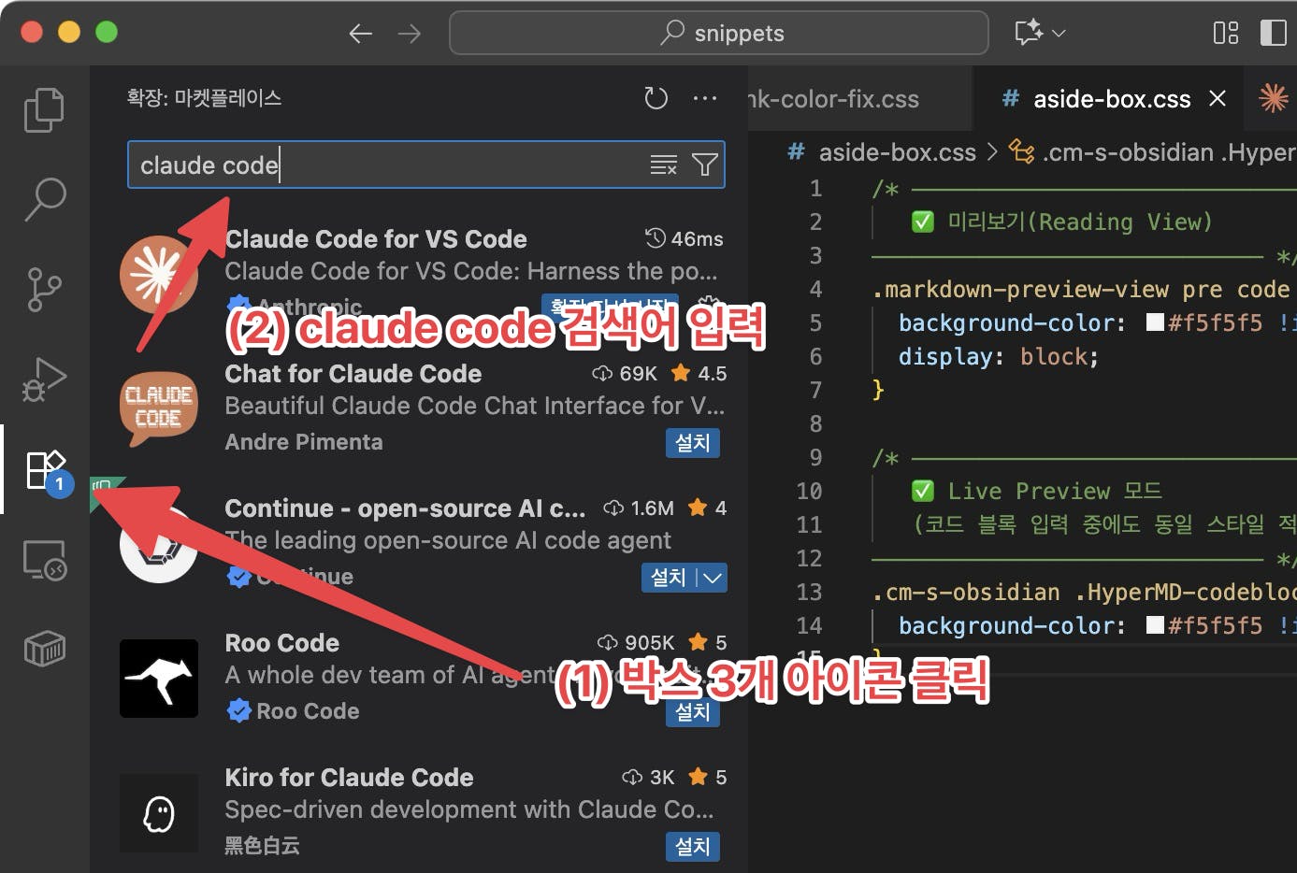Screen dimensions: 1297x873
Task: Install the Kiro for Claude Code extension
Action: pyautogui.click(x=692, y=846)
